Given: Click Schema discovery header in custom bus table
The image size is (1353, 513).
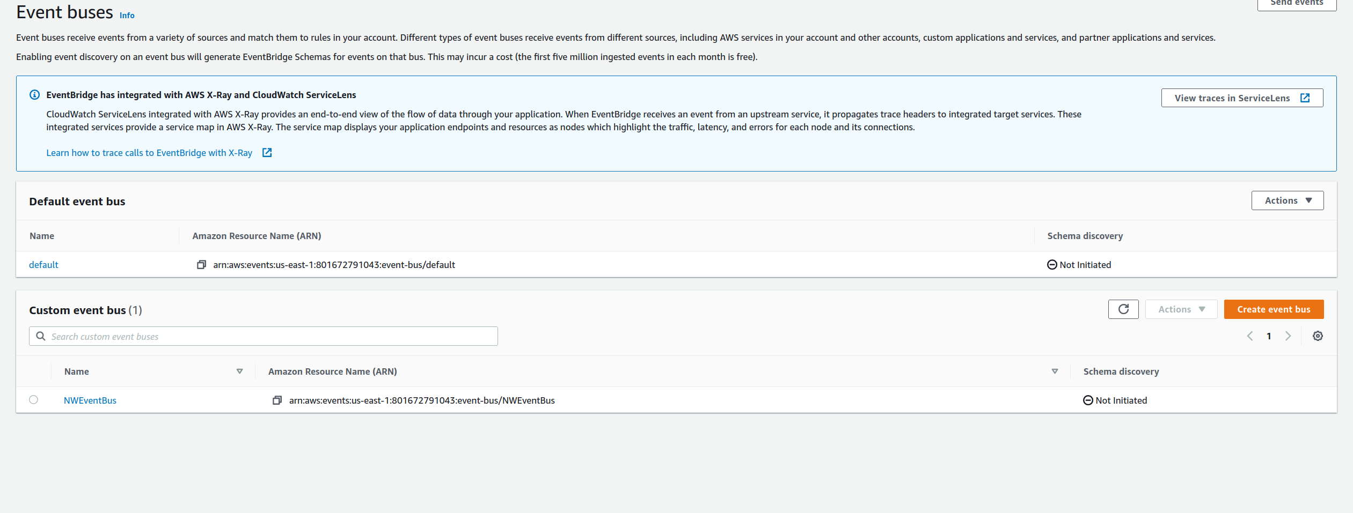Looking at the screenshot, I should point(1121,371).
